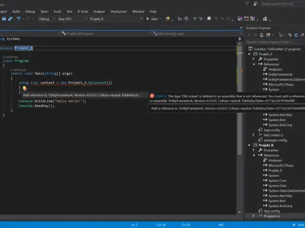The height and width of the screenshot is (228, 305).
Task: Click the Search Solution Explorer field
Action: click(275, 42)
